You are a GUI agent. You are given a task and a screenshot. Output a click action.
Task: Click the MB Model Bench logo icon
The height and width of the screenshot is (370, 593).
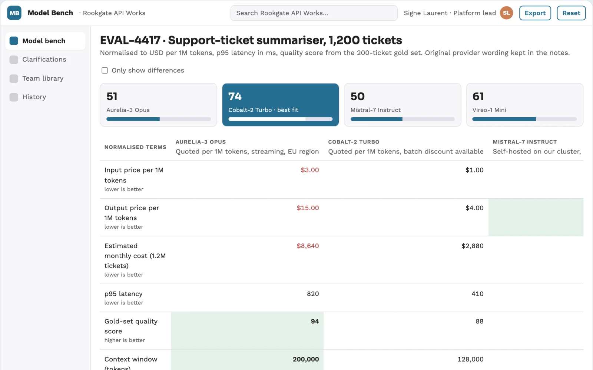point(14,13)
